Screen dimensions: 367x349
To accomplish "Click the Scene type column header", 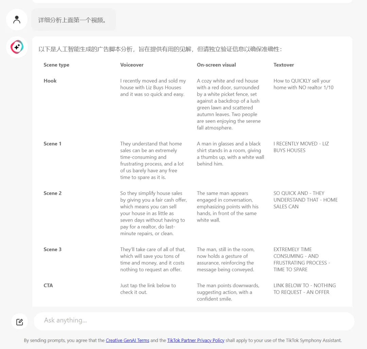I will pyautogui.click(x=56, y=65).
